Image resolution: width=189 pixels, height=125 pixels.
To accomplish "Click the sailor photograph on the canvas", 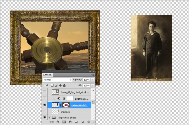I will tap(152, 48).
